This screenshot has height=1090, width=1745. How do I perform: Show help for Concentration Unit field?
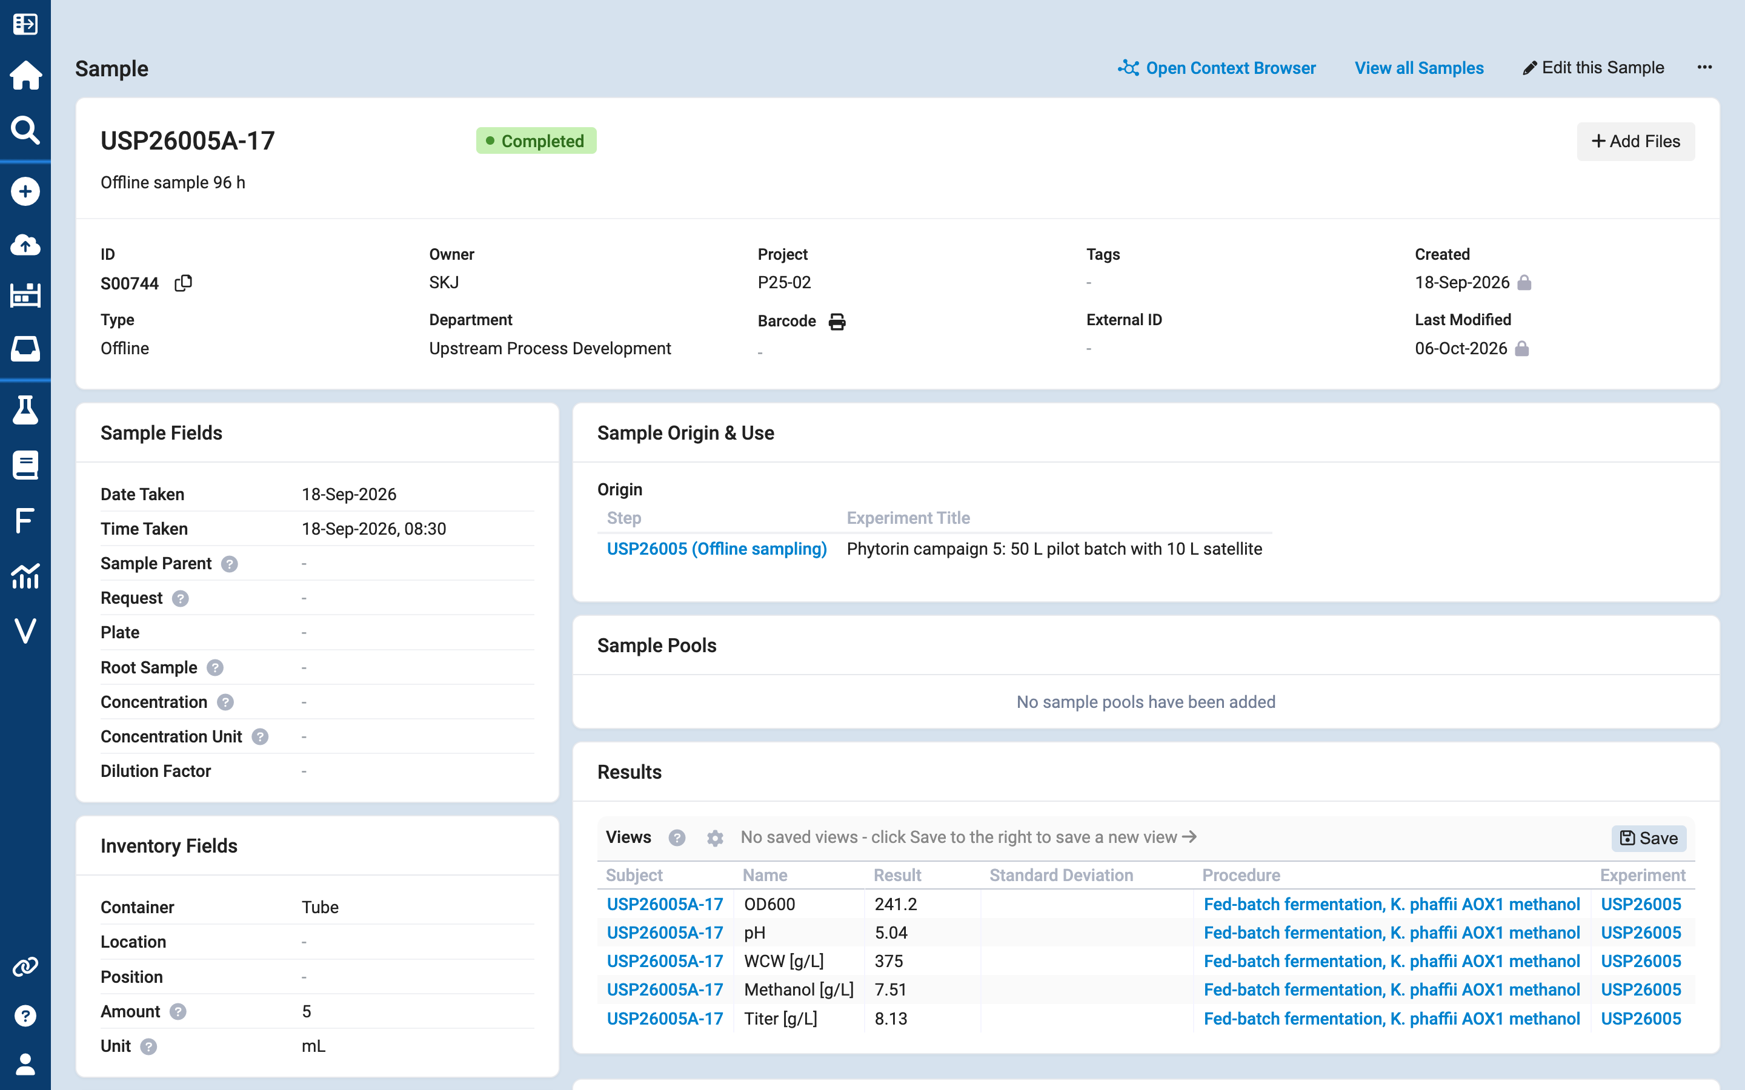click(261, 737)
